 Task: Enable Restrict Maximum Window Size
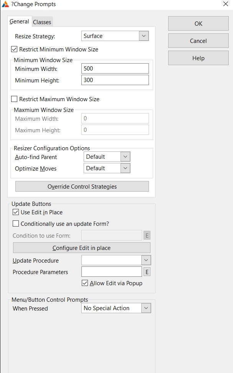click(15, 99)
